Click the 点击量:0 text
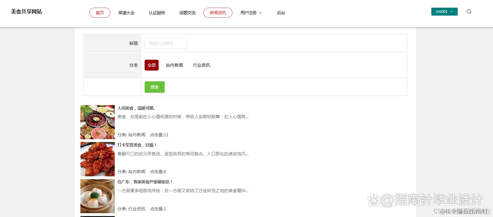This screenshot has width=493, height=217. pos(158,172)
